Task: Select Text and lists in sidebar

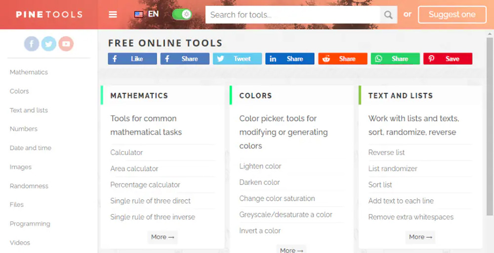Action: pyautogui.click(x=29, y=110)
